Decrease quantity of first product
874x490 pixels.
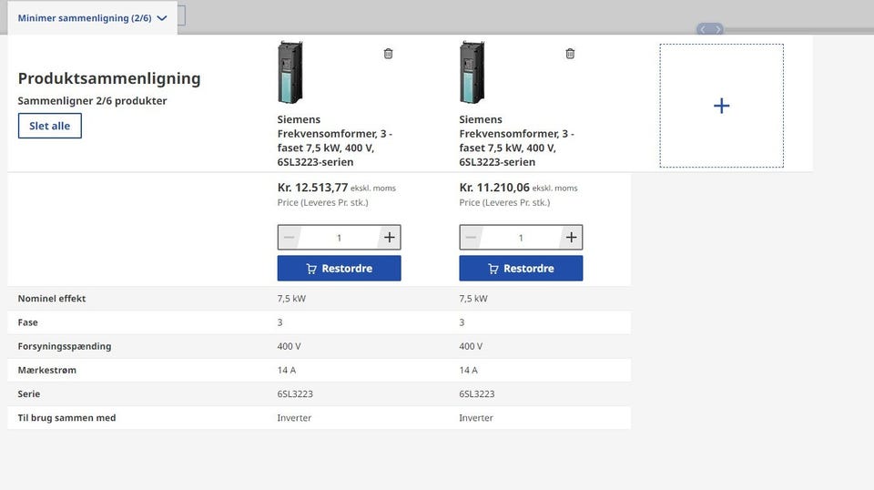[290, 238]
